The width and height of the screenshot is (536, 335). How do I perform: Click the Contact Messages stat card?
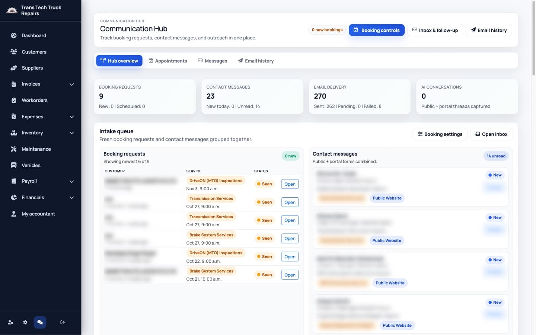pyautogui.click(x=252, y=97)
